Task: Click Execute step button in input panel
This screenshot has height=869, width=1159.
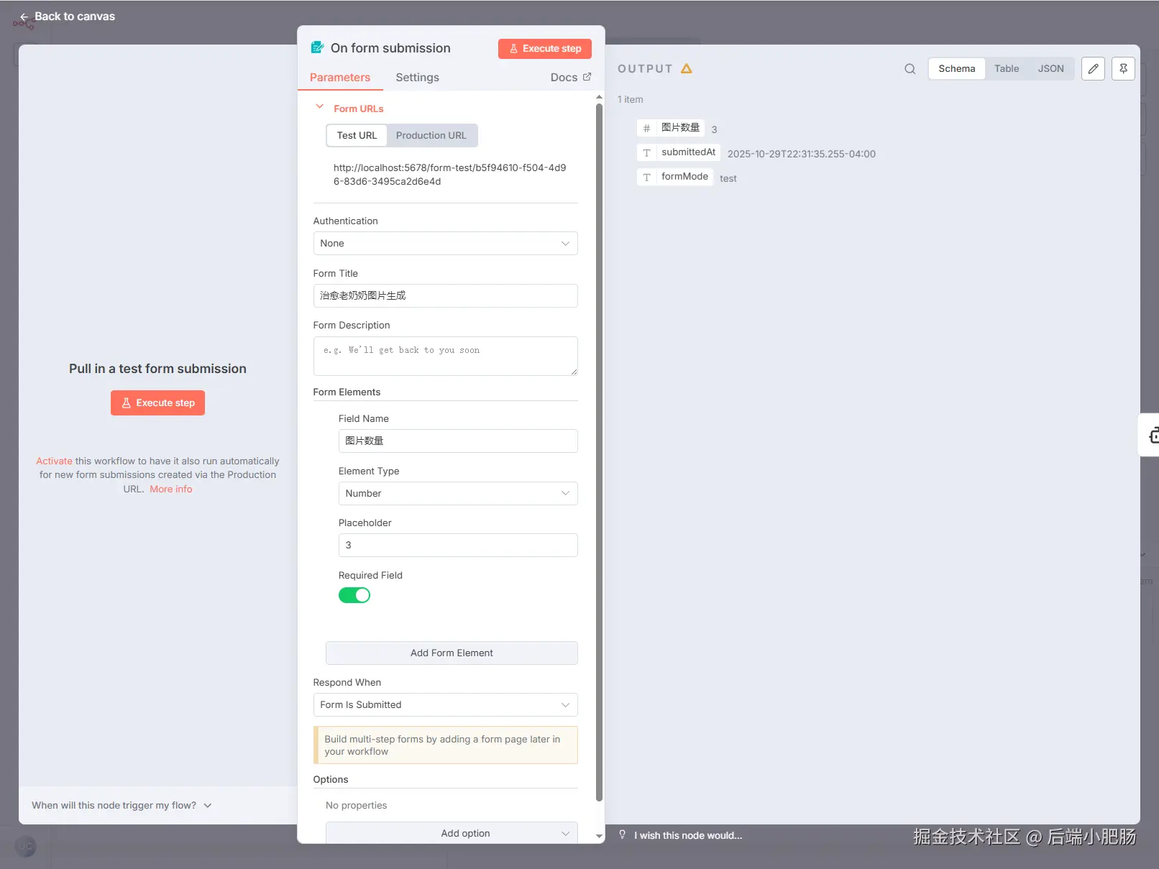Action: point(157,403)
